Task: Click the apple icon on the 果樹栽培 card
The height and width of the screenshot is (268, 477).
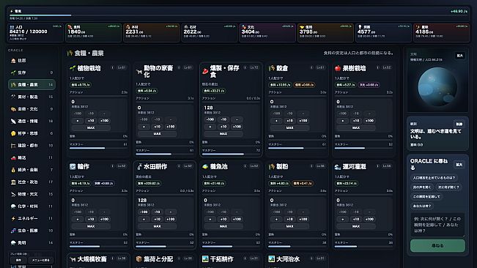Action: [x=338, y=68]
